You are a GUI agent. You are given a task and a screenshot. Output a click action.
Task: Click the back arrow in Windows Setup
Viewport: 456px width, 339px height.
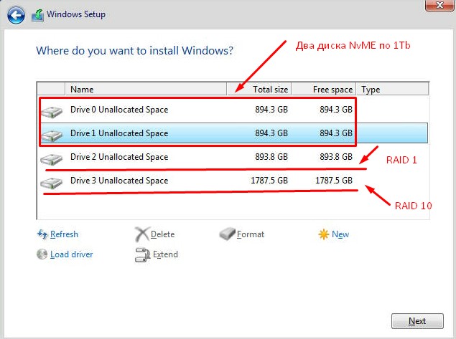[x=17, y=13]
